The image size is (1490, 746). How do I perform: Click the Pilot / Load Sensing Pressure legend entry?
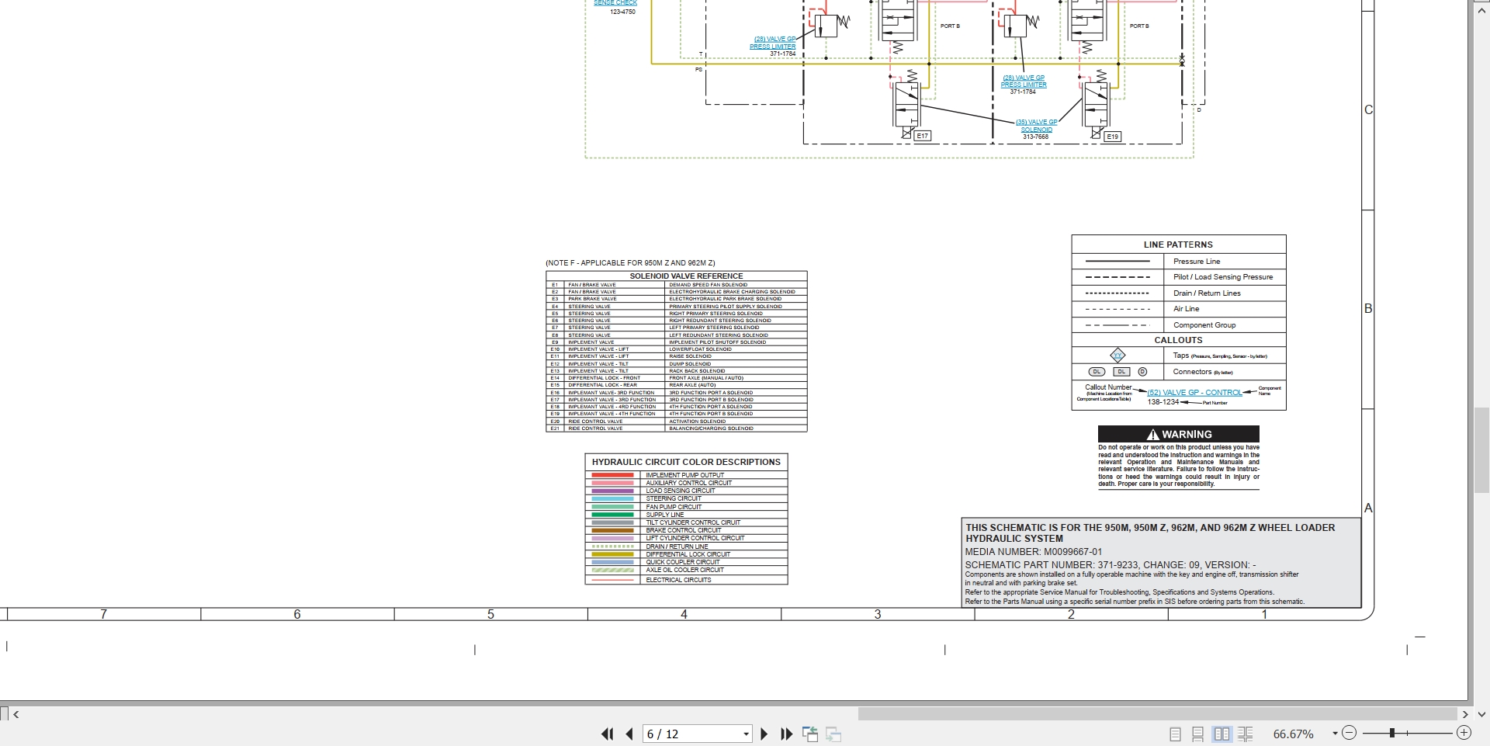[x=1223, y=277]
